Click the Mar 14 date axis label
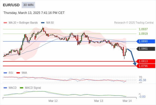Image resolution: width=156 pixels, height=105 pixels. point(127,101)
